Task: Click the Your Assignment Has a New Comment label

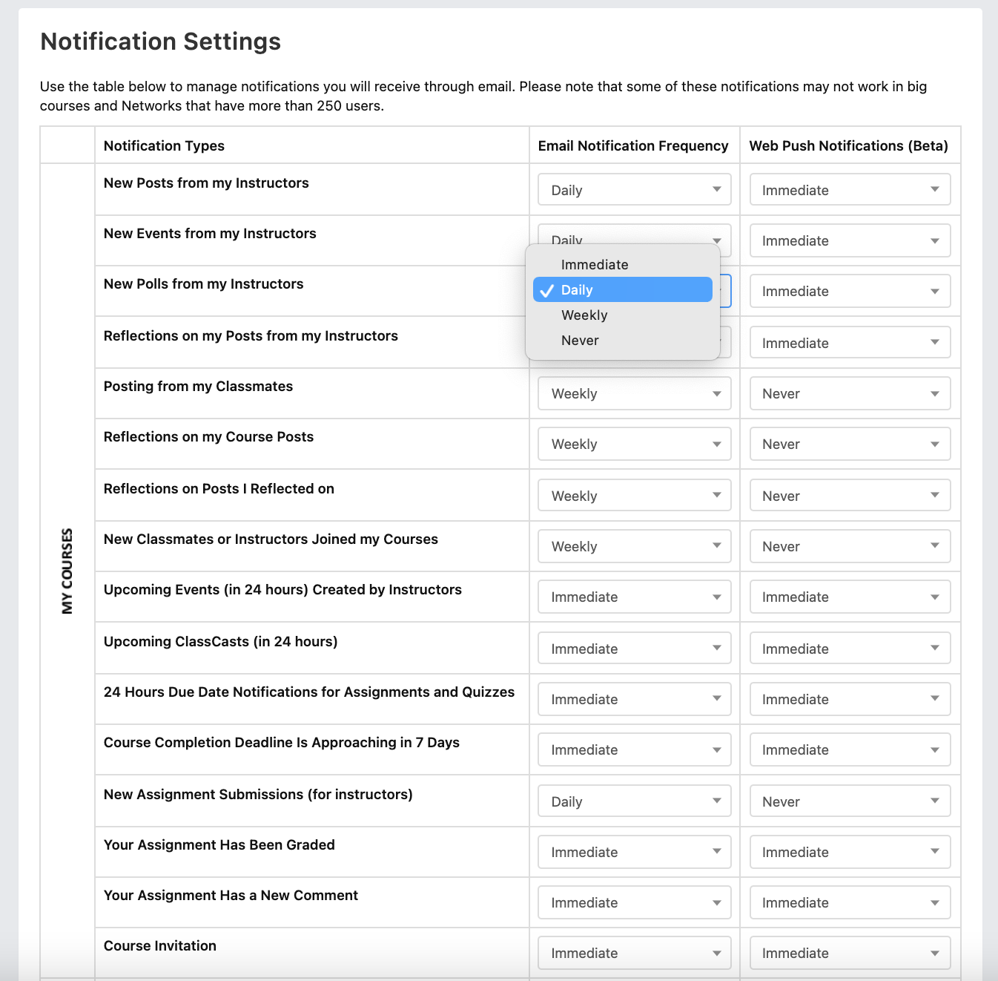Action: [231, 896]
